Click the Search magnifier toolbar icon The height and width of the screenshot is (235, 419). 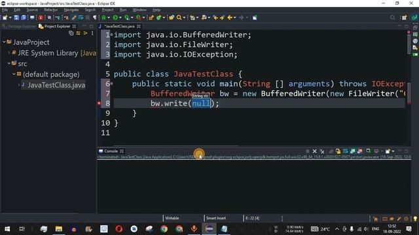[x=179, y=18]
